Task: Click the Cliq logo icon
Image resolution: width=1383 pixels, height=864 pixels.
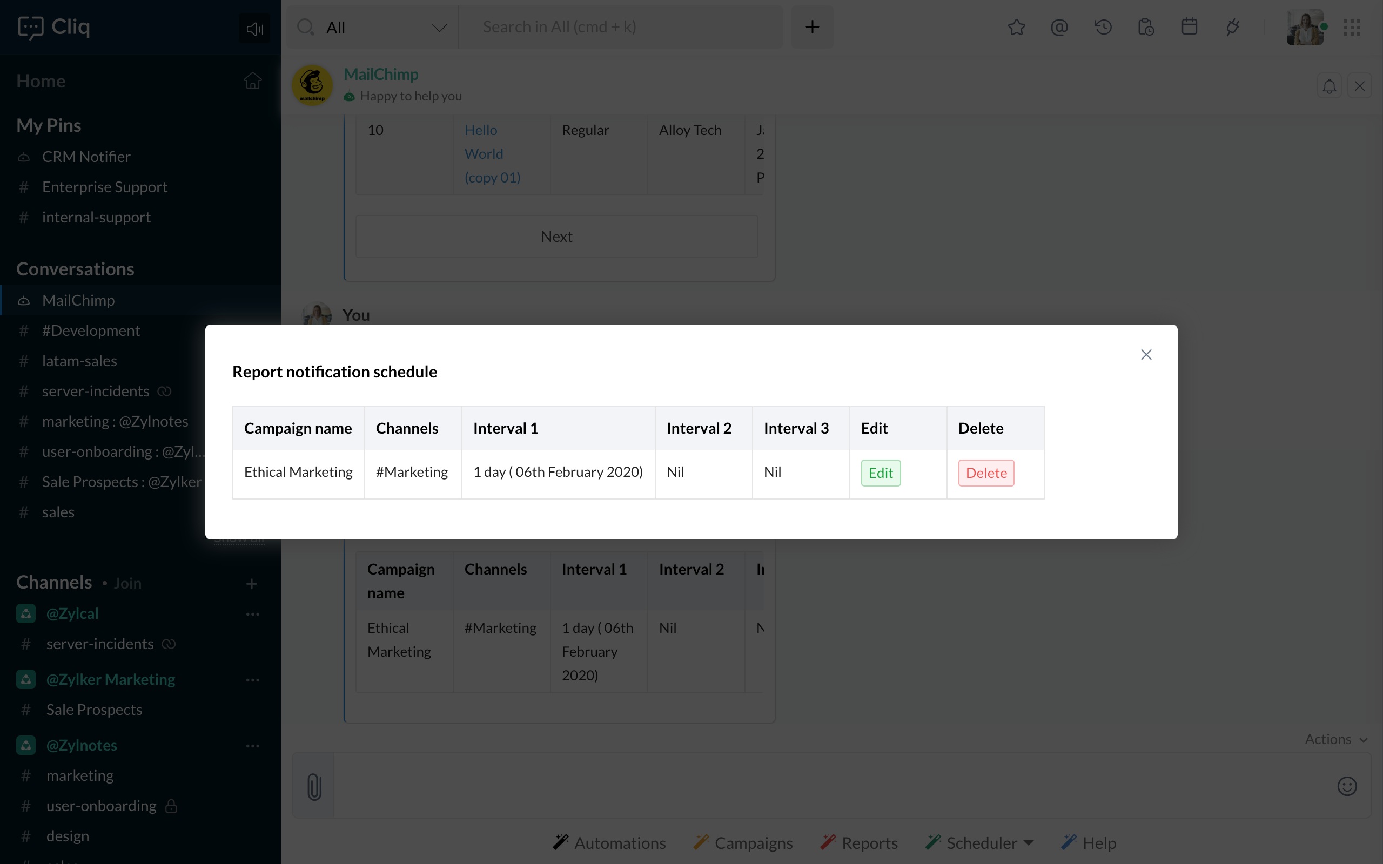Action: tap(30, 28)
